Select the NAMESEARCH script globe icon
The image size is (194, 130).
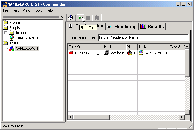pos(12,38)
